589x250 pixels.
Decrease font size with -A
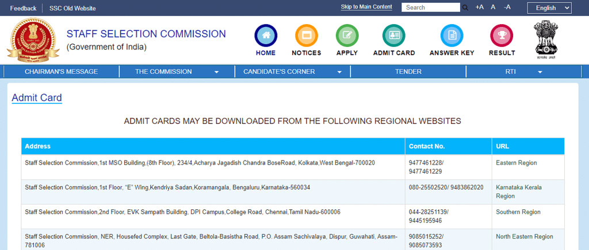click(x=507, y=7)
